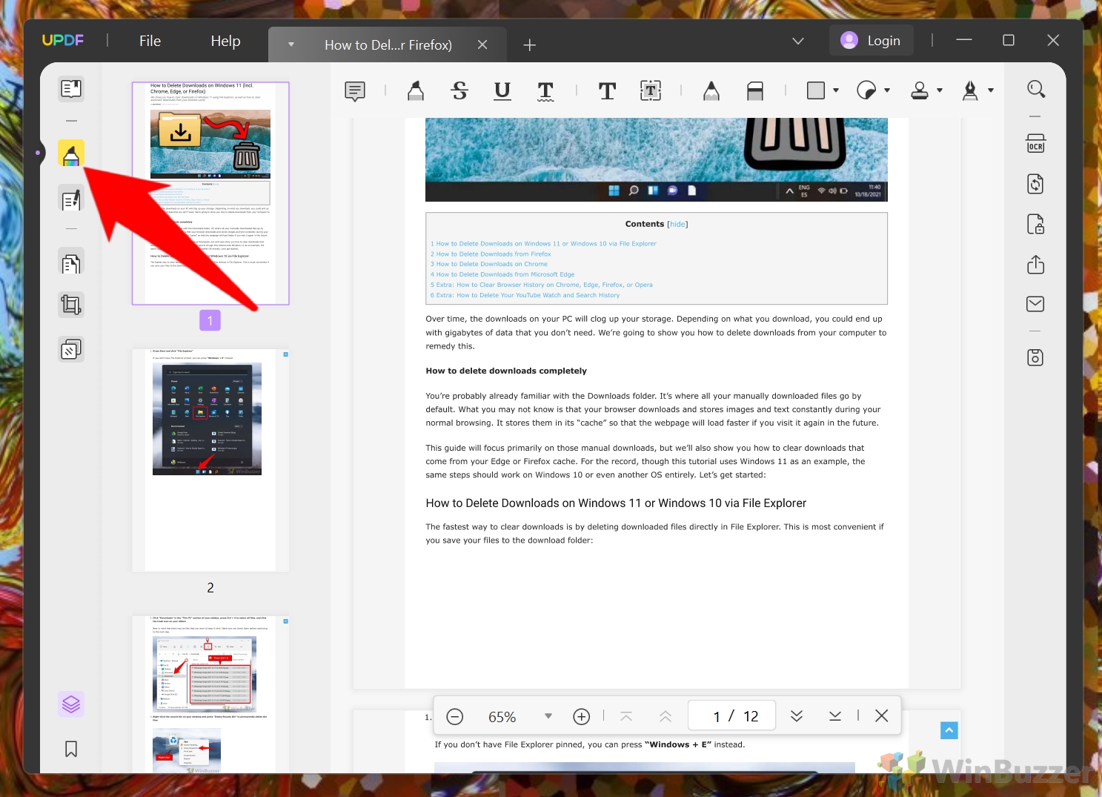Close the current document tab
The width and height of the screenshot is (1102, 797).
click(x=482, y=44)
